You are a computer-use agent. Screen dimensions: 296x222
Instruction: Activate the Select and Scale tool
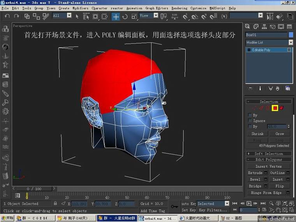pos(134,17)
